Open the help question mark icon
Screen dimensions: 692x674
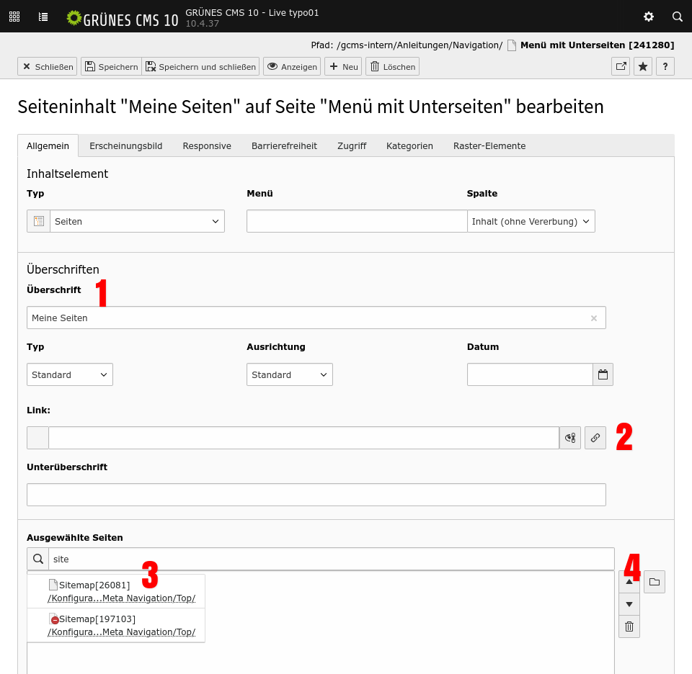click(x=665, y=66)
